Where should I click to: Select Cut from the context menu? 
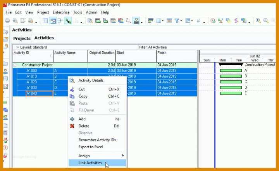coord(97,89)
